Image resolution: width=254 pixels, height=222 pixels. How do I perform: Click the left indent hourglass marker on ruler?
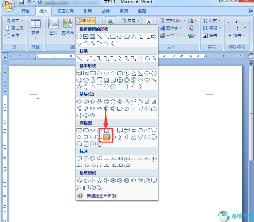(37, 56)
